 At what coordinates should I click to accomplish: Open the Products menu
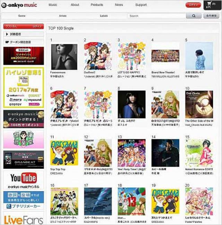(97, 5)
